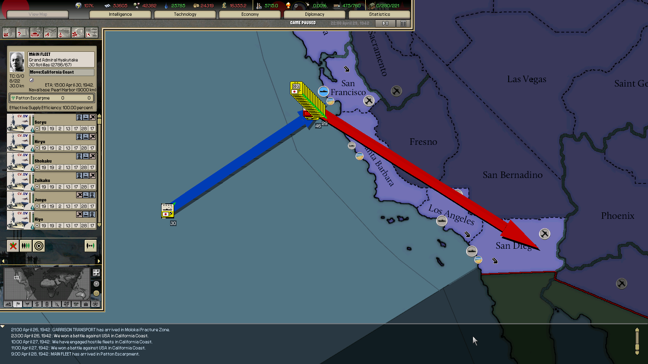The height and width of the screenshot is (364, 648).
Task: Open the Diplomacy tab
Action: [315, 15]
